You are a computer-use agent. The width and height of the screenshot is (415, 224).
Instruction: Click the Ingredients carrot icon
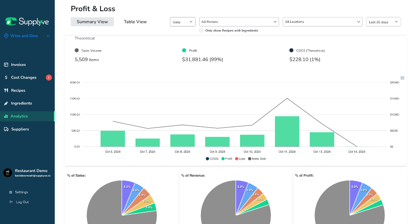(6, 103)
